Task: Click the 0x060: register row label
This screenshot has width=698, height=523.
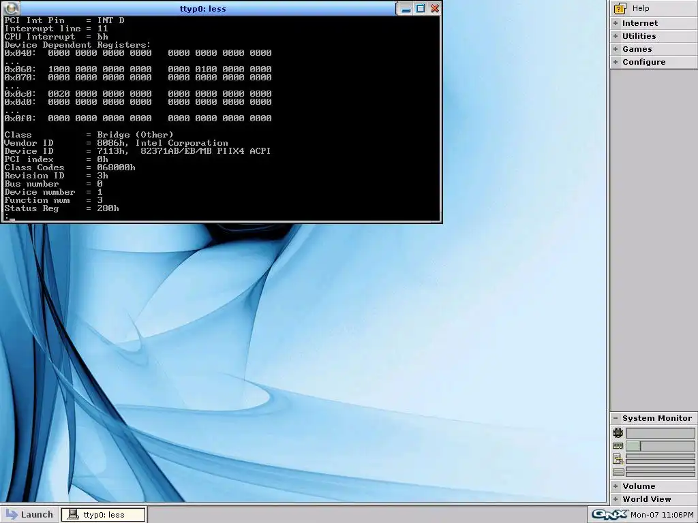Action: point(20,69)
